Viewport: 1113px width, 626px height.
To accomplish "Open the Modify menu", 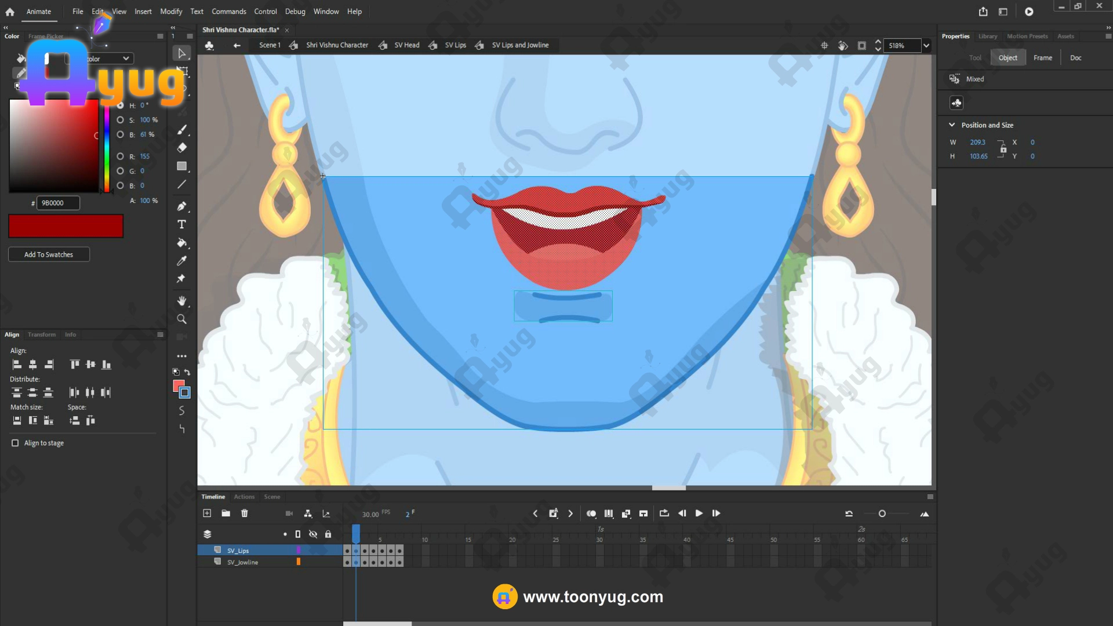I will [x=170, y=12].
